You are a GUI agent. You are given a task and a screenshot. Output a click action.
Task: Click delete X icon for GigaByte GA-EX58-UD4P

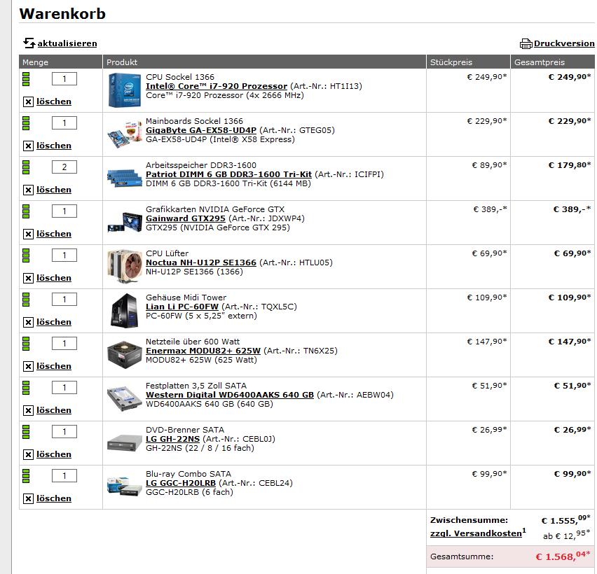click(28, 146)
